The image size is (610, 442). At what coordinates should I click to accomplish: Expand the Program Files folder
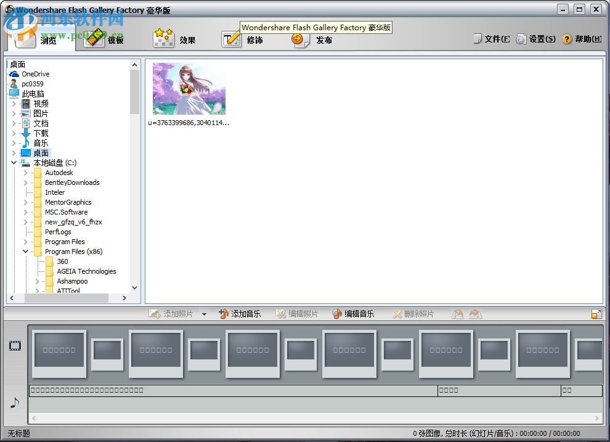(x=25, y=242)
